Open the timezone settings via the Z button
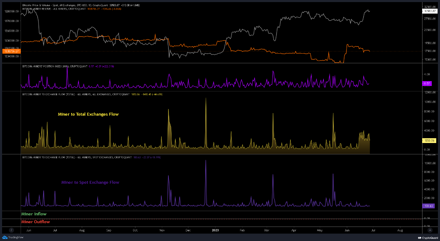 pos(11,230)
